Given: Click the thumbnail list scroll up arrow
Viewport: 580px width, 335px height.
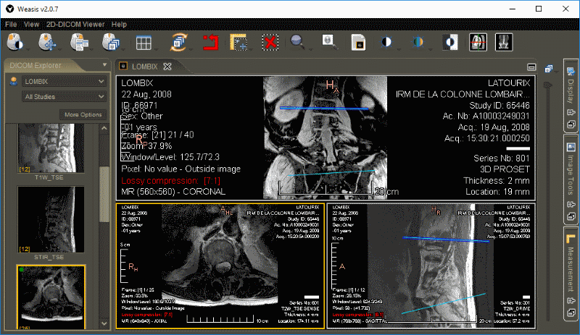Looking at the screenshot, I should tap(104, 128).
